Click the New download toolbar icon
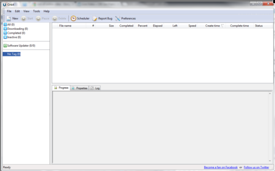The height and width of the screenshot is (171, 275). coord(9,18)
